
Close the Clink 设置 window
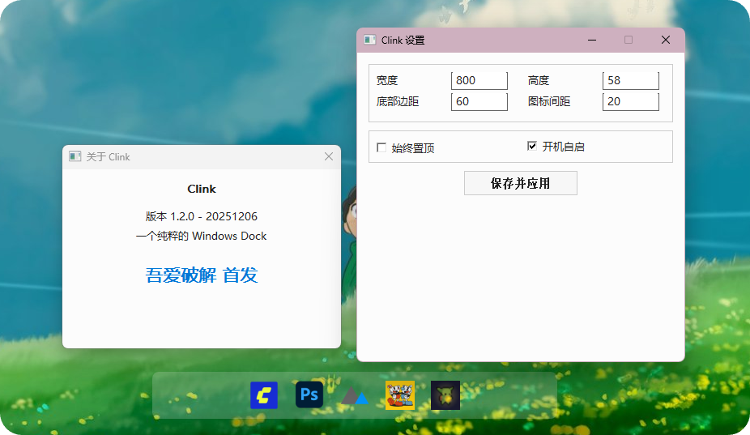tap(666, 40)
